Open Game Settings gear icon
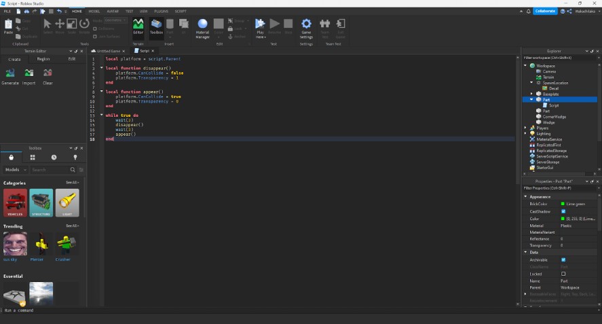602x324 pixels. 306,29
